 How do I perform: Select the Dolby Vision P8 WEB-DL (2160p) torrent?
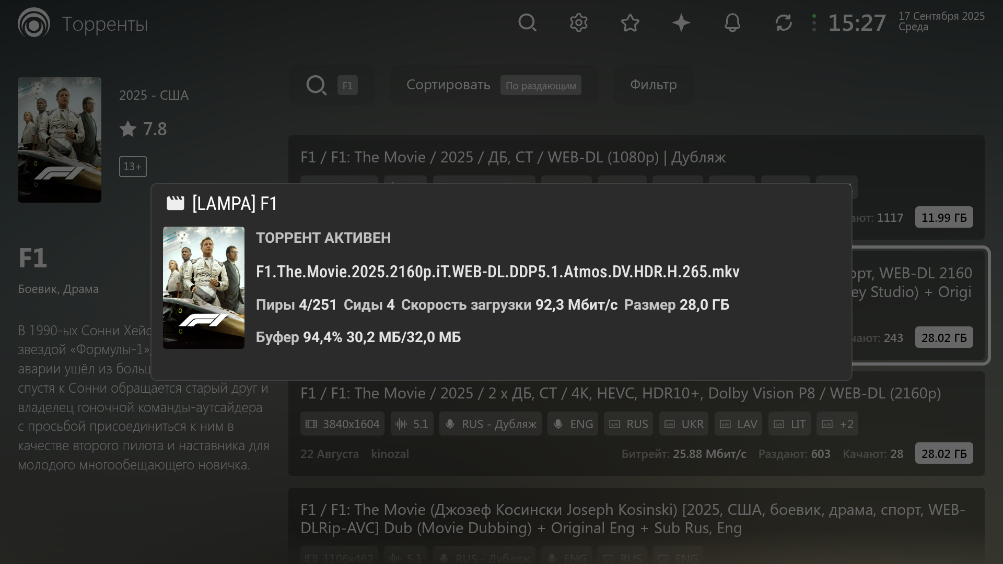[x=620, y=394]
